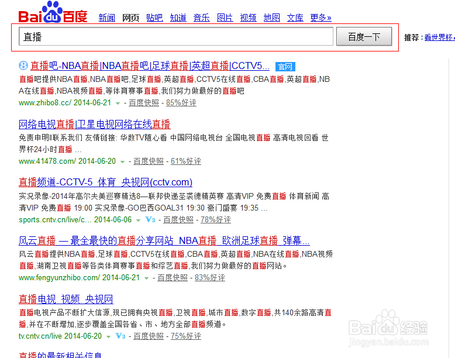Viewport: 455px width, 358px height.
Task: Click the search box containing 直播
Action: 176,37
